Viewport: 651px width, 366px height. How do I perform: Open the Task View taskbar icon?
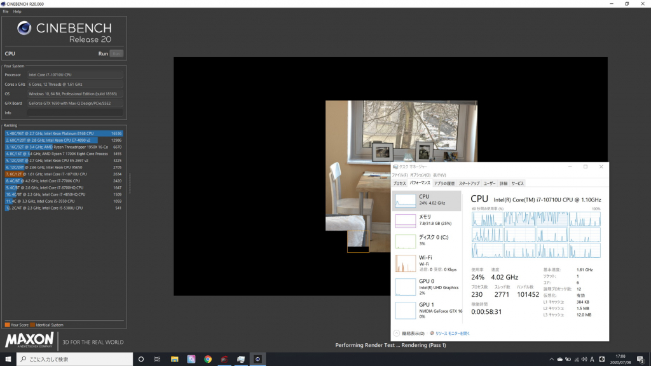tap(157, 359)
